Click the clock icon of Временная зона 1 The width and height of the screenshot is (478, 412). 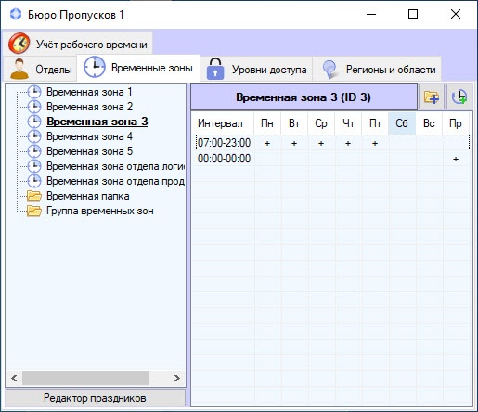[34, 92]
